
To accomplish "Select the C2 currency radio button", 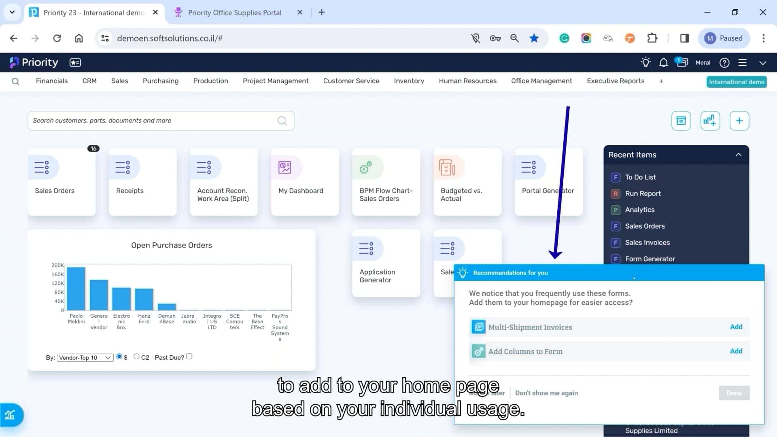I will pos(136,356).
